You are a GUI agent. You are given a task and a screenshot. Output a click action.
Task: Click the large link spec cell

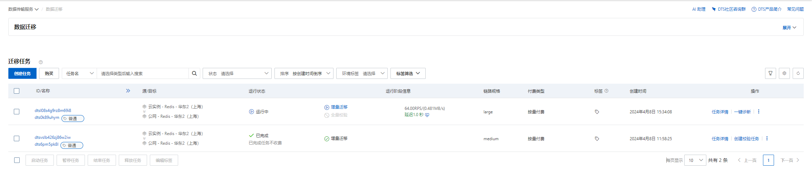tap(488, 112)
